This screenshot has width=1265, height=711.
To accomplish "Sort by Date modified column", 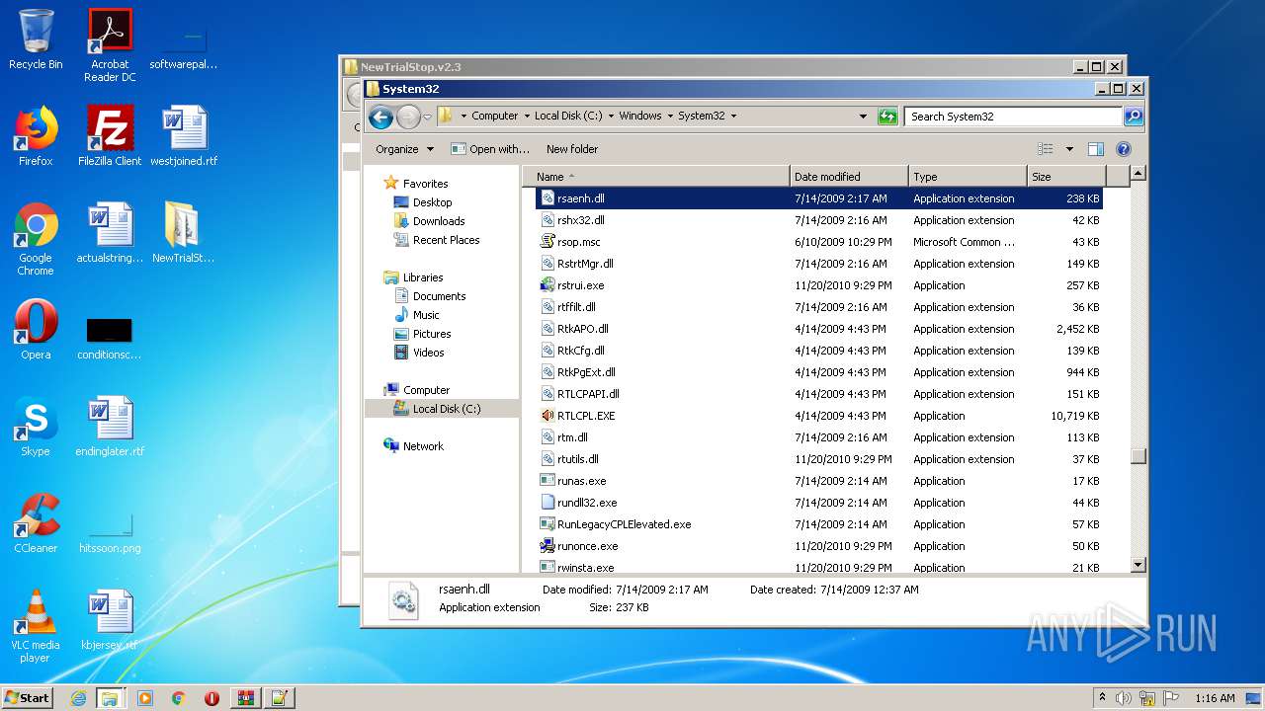I will coord(849,177).
